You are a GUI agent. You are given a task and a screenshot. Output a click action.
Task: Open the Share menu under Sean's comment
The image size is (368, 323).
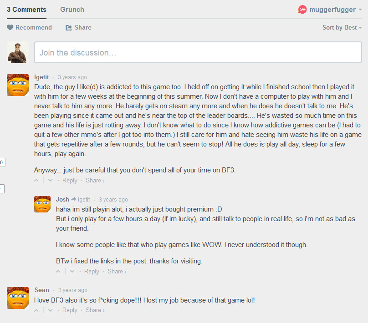pyautogui.click(x=95, y=310)
